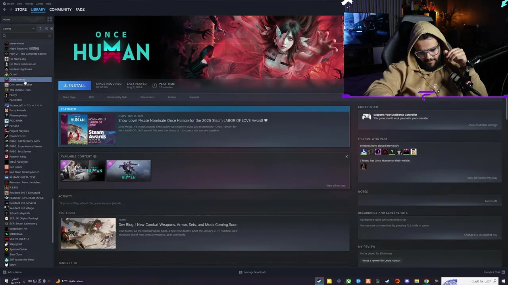
Task: Open the Community Hub tab
Action: coord(117,97)
